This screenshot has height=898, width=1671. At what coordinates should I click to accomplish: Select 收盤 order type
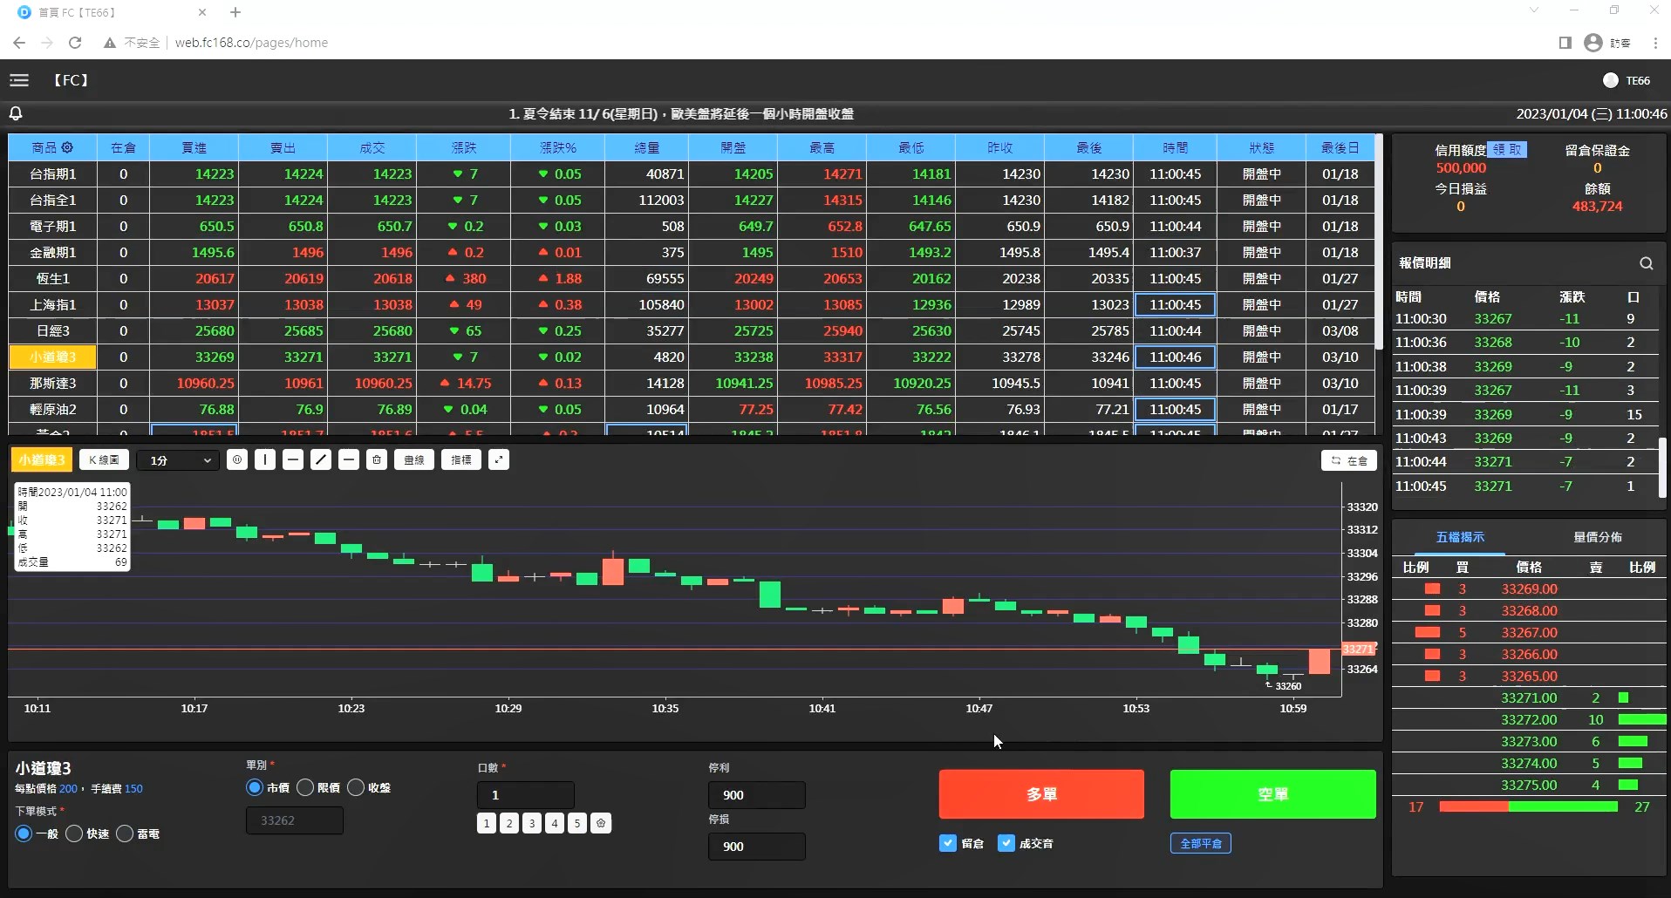pyautogui.click(x=356, y=787)
